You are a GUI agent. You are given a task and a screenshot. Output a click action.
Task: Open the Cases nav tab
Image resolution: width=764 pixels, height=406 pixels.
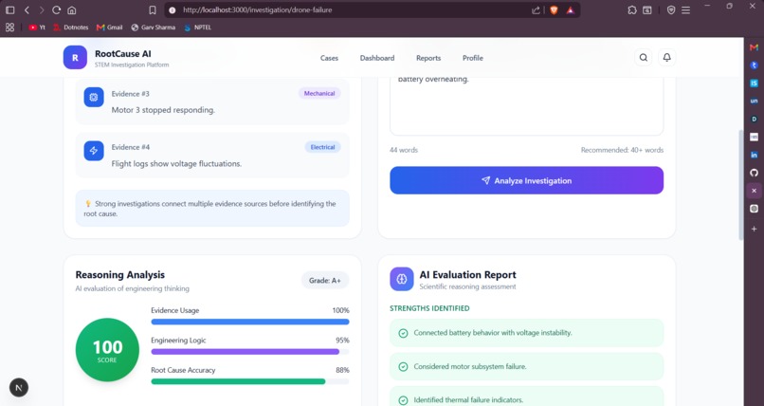[329, 58]
